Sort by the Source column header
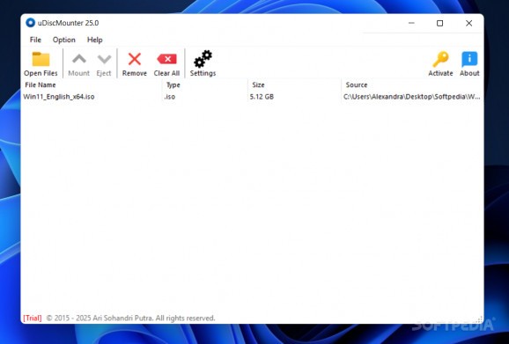 pyautogui.click(x=412, y=85)
